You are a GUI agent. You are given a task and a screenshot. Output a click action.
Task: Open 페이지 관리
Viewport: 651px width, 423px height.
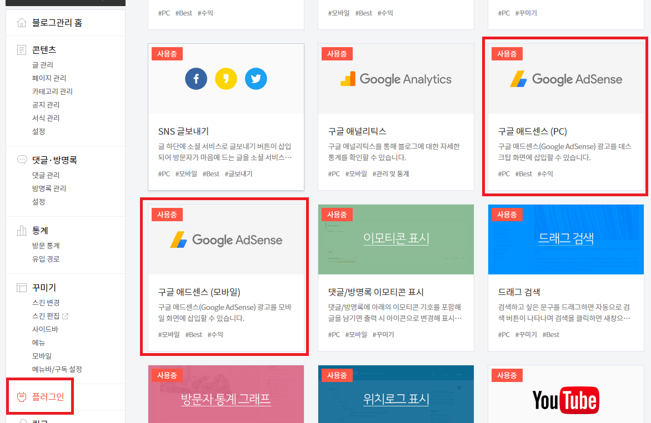pos(49,78)
